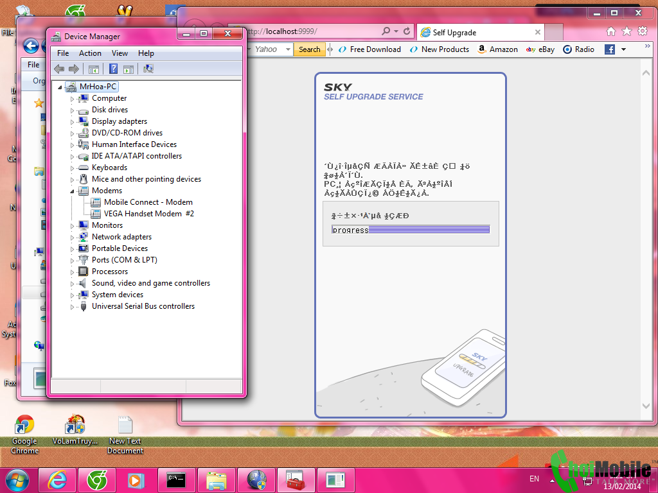Click the Favorites star icon in browser
Screen dimensions: 658x493
[x=627, y=31]
